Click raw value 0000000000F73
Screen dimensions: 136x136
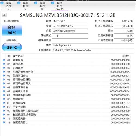click(x=120, y=95)
